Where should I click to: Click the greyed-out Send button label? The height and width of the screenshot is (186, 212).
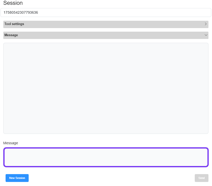[201, 178]
